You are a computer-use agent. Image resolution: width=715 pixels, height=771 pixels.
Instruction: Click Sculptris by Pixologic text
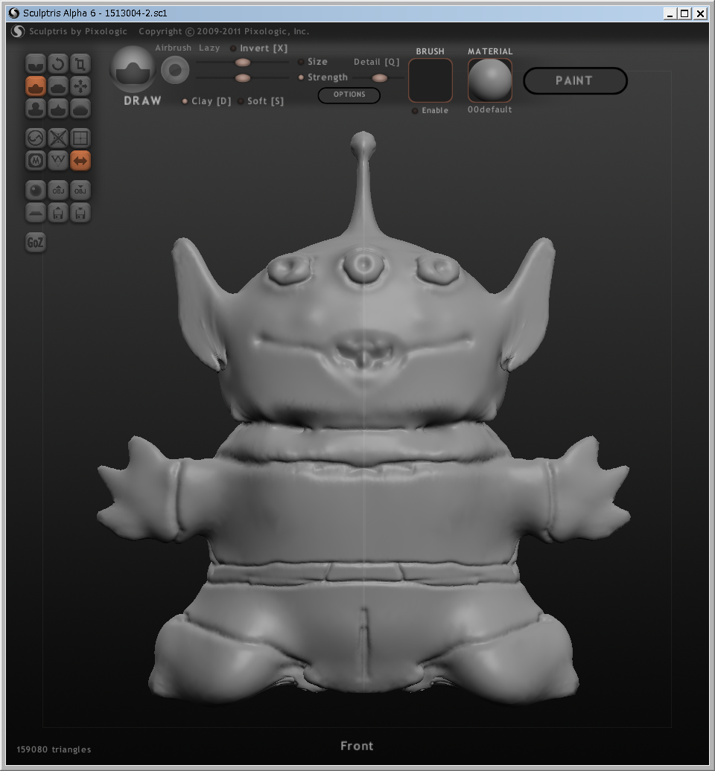[77, 31]
